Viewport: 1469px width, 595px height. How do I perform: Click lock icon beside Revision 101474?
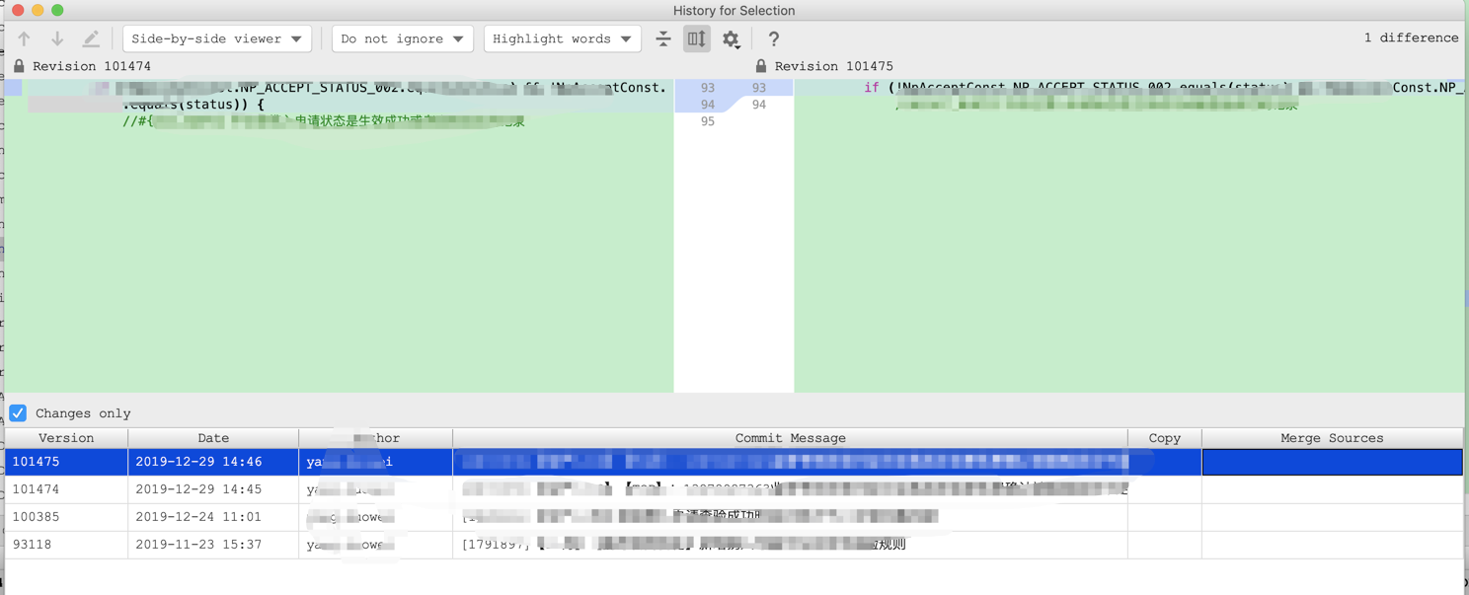pyautogui.click(x=19, y=66)
